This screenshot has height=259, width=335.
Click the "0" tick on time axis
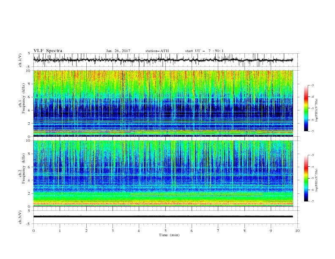click(x=33, y=231)
